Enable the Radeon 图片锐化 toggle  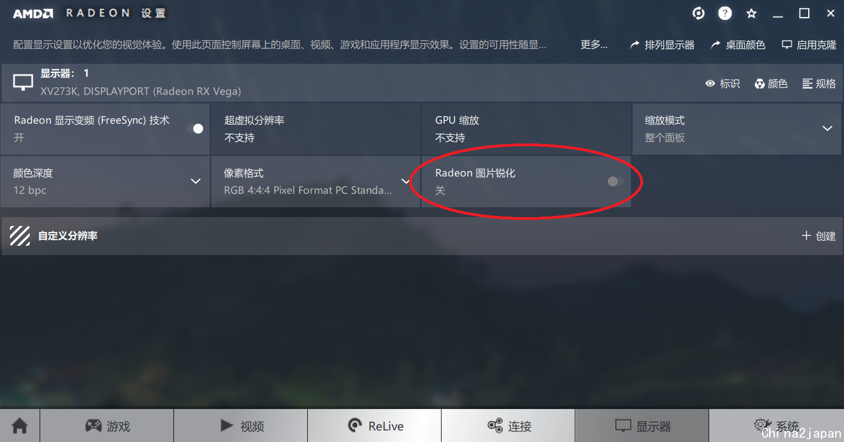pyautogui.click(x=616, y=181)
